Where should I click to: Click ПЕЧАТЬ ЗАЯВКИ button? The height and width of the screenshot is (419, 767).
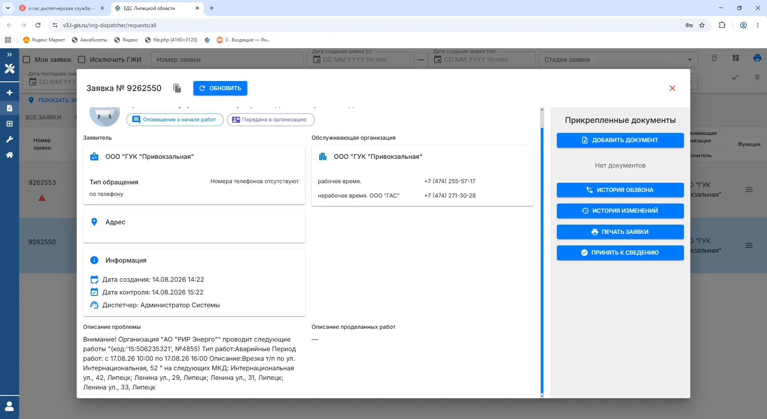coord(620,232)
